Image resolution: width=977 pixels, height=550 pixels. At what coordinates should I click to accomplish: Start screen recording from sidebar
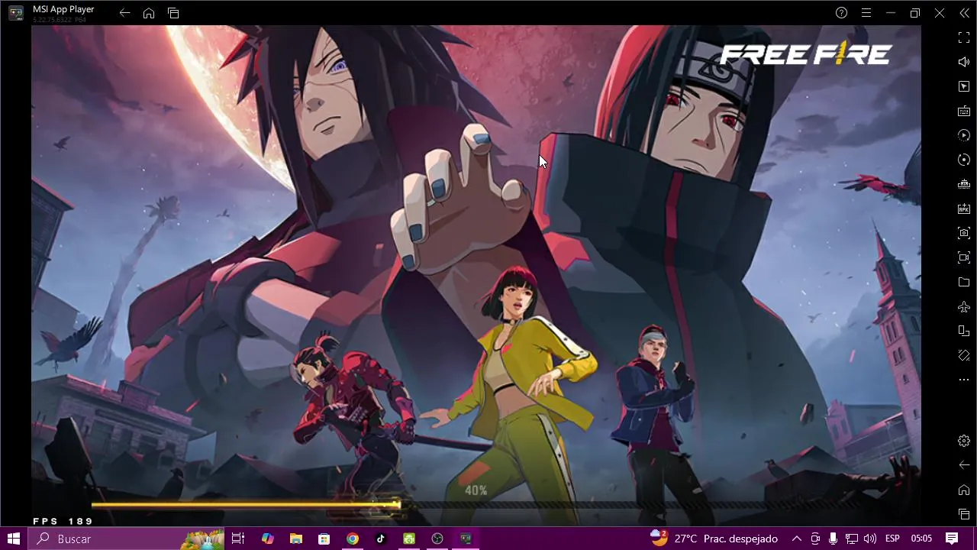point(964,257)
